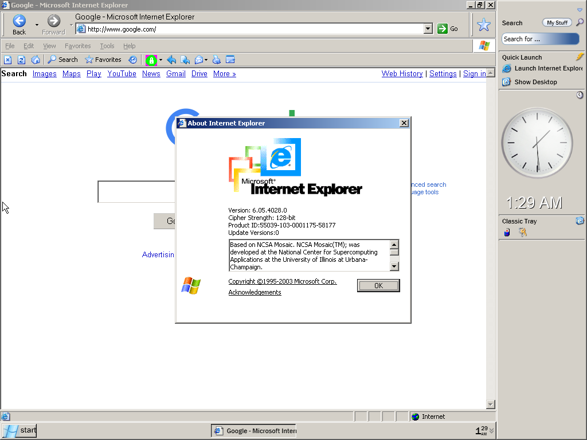Expand the address bar URL dropdown
Image resolution: width=587 pixels, height=440 pixels.
pyautogui.click(x=428, y=29)
